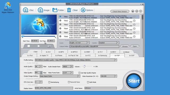The width and height of the screenshot is (170, 95).
Task: Switch to the to AVI tab
Action: (48, 52)
